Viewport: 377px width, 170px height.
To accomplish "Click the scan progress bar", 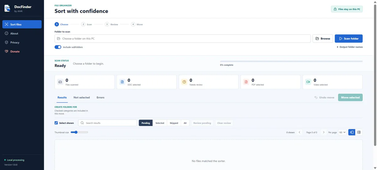I will 291,61.
